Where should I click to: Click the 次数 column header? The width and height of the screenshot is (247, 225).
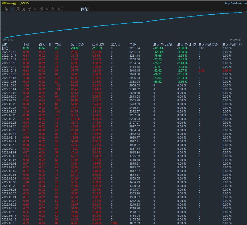(58, 44)
